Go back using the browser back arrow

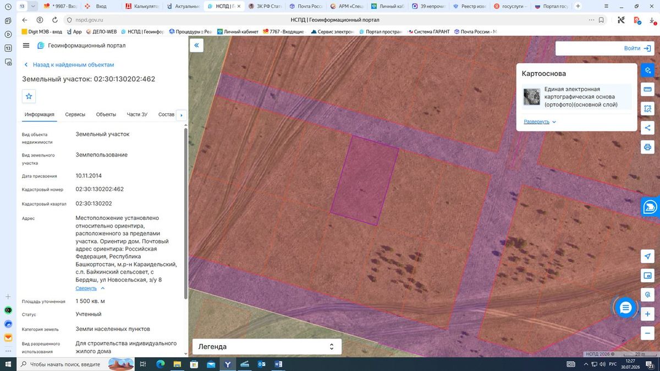24,20
